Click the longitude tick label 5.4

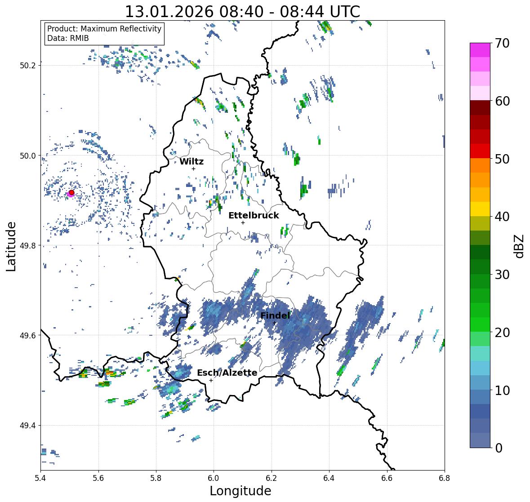(40, 478)
